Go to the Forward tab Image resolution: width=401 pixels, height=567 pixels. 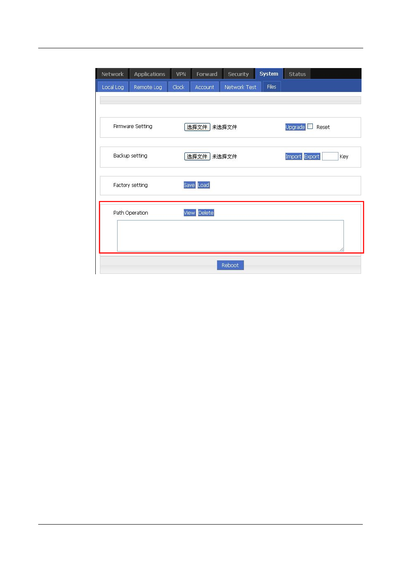point(207,74)
